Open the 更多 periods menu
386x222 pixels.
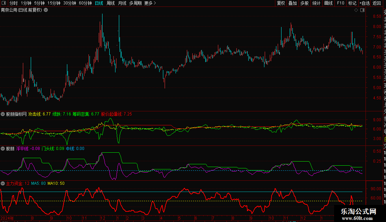[x=150, y=3]
